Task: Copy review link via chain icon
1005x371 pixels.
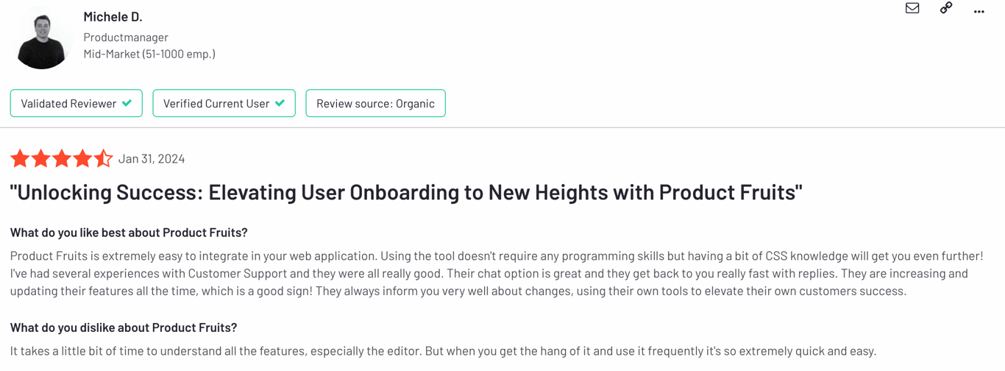Action: [x=946, y=8]
